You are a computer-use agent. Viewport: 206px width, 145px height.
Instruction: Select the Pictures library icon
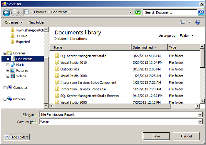13,70
